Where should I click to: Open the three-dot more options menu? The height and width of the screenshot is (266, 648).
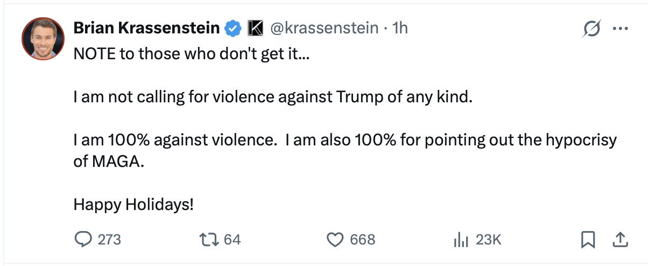pos(621,29)
